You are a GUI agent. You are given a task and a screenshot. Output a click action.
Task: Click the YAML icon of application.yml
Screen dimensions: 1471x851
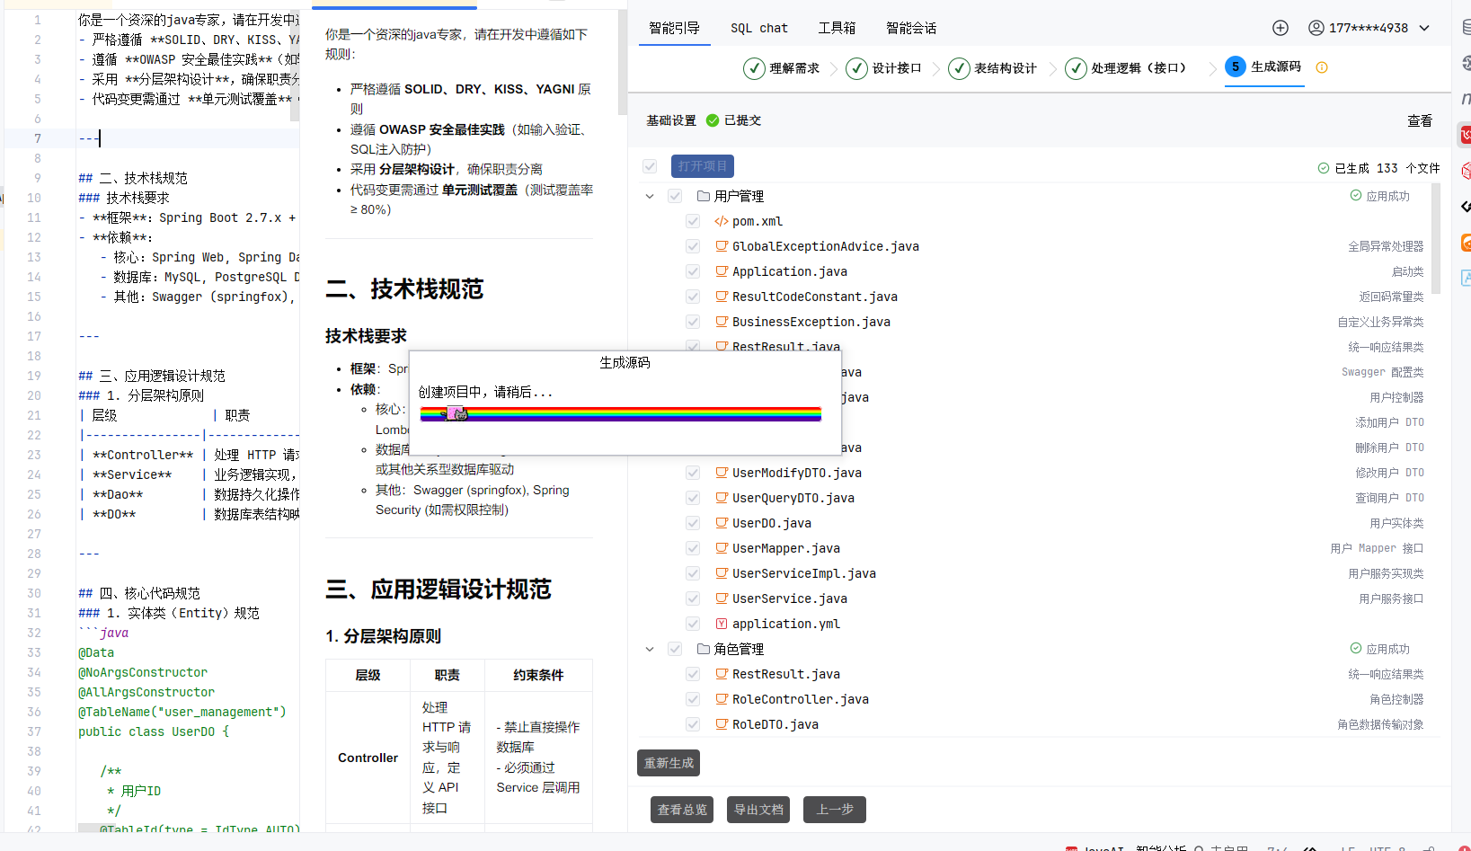(722, 623)
